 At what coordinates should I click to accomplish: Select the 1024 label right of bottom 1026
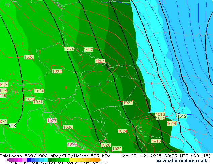117,149
